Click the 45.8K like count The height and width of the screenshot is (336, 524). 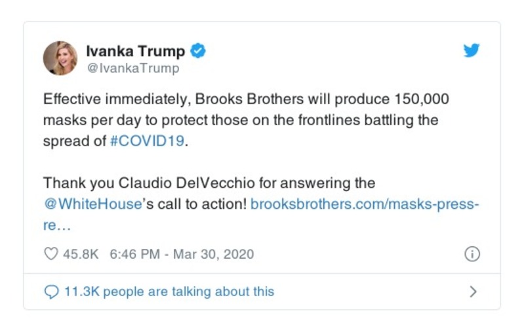pyautogui.click(x=80, y=254)
